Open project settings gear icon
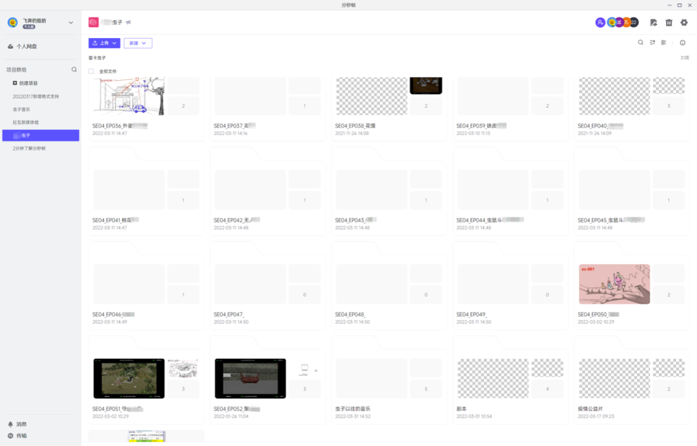697x446 pixels. tap(684, 22)
